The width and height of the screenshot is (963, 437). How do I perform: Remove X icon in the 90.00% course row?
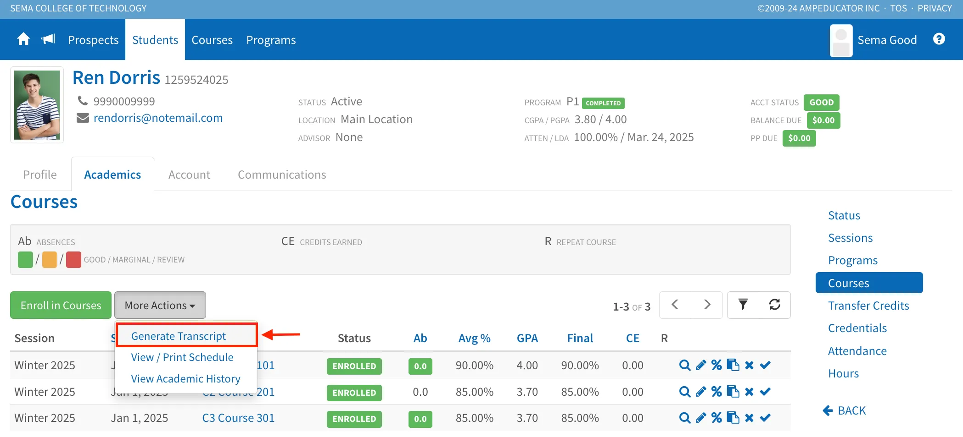point(749,365)
